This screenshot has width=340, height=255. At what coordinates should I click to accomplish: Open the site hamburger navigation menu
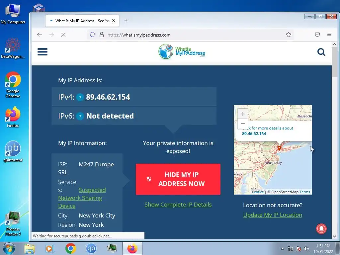click(42, 52)
